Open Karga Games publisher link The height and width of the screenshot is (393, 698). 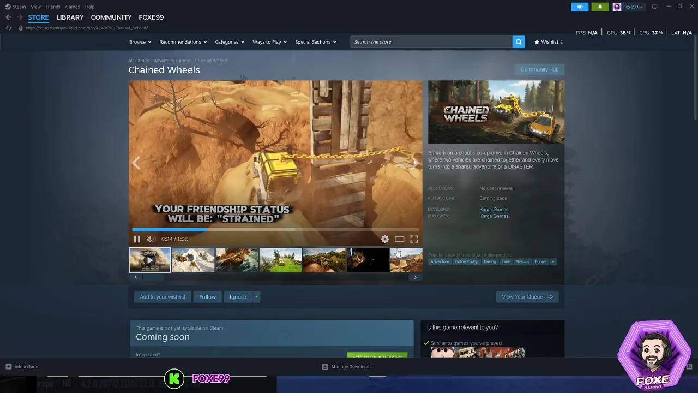[x=494, y=216]
